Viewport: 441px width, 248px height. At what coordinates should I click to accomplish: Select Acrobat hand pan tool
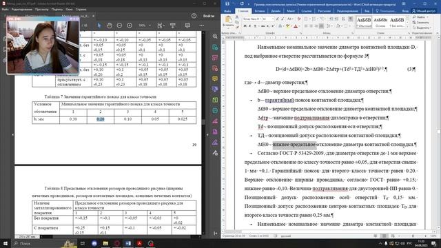pyautogui.click(x=110, y=25)
